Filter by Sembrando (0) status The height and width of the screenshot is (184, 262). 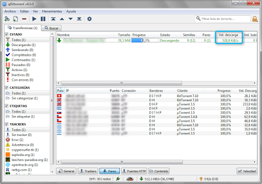click(x=27, y=50)
